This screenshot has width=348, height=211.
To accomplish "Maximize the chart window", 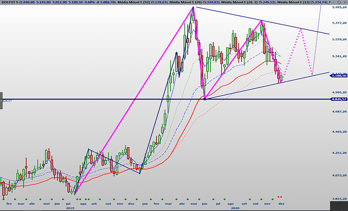I will coord(339,2).
